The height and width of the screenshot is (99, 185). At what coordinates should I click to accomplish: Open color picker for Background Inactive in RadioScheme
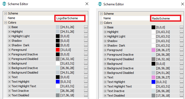pos(182,68)
